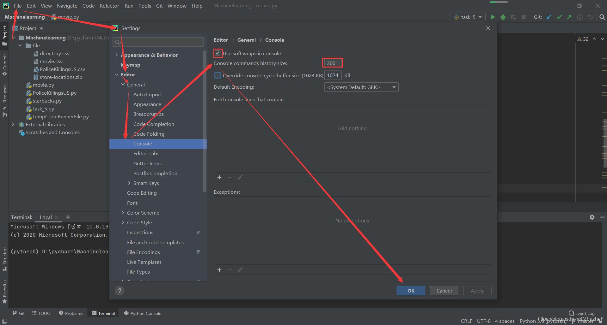The height and width of the screenshot is (325, 607).
Task: Click the Apply button
Action: (x=477, y=291)
